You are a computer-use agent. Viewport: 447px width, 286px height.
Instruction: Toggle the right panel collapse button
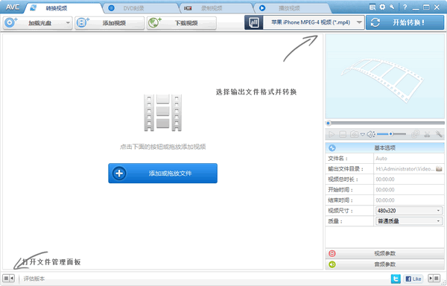pos(434,278)
